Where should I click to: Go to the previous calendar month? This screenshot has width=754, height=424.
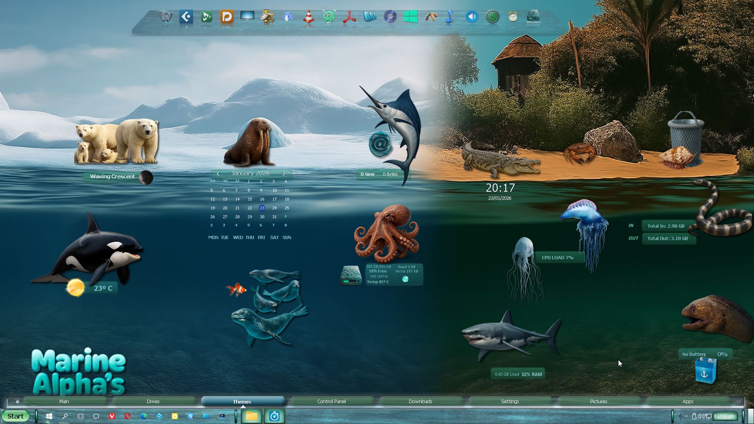coord(218,174)
